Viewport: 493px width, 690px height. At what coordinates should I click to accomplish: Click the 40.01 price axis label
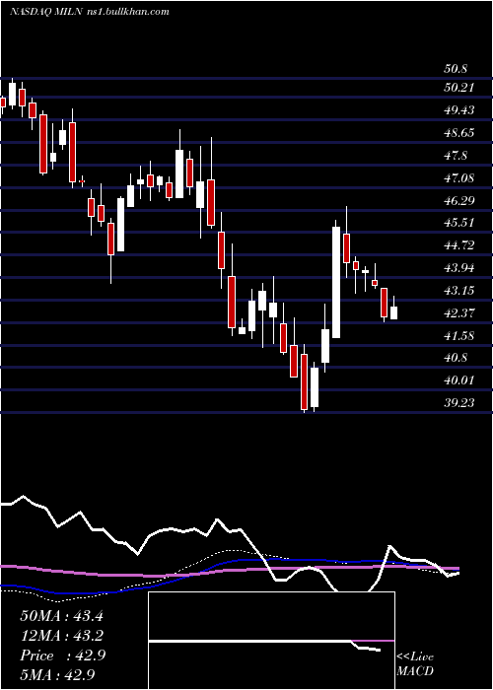coord(459,379)
